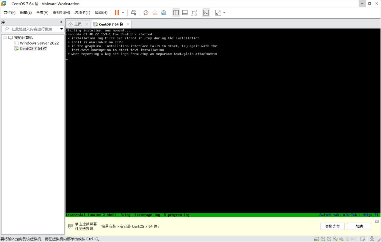Viewport: 381px width, 242px height.
Task: Click the 帮助 button near the bottom
Action: 359,226
